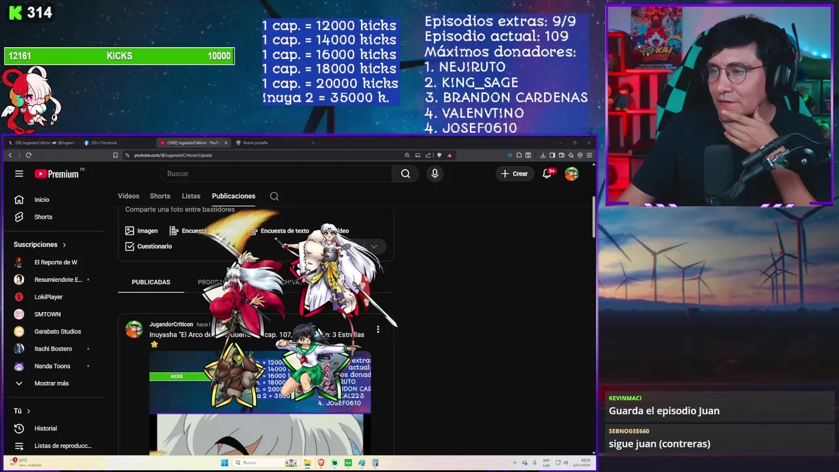Click the volume icon in system tray
Viewport: 839px width, 472px height.
[566, 463]
